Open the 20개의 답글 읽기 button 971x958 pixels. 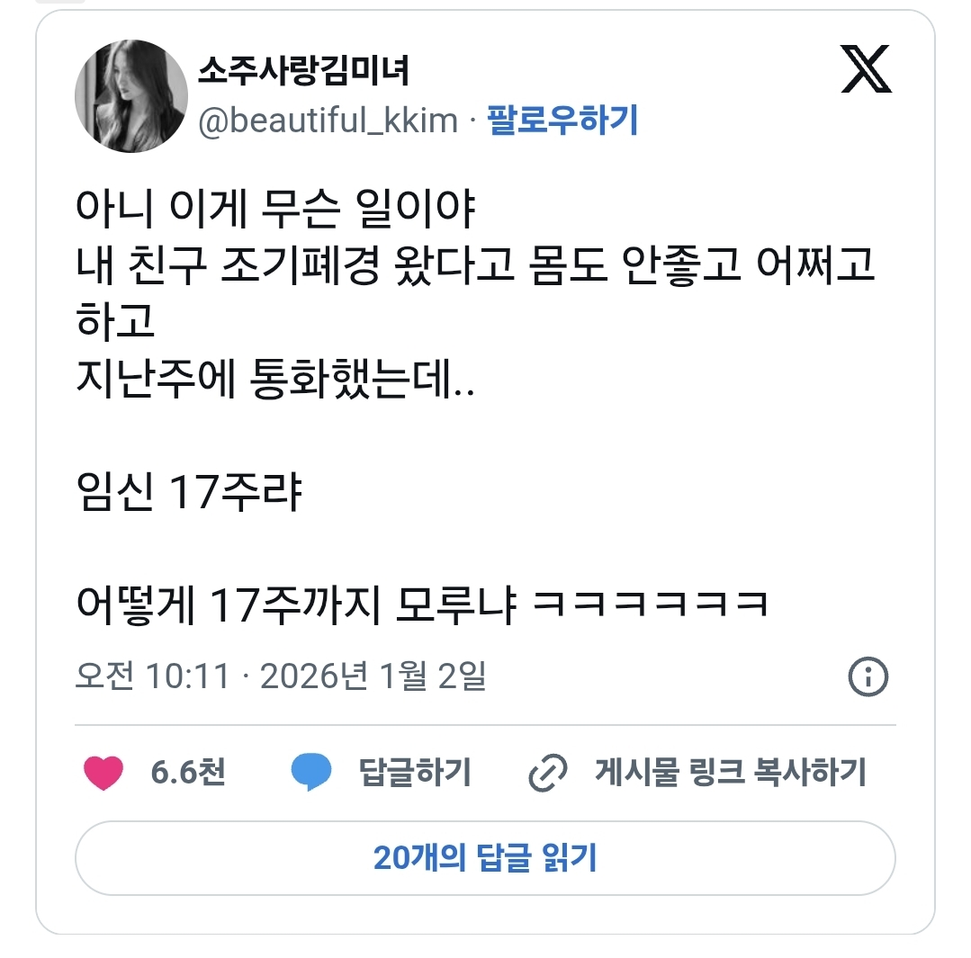(486, 858)
